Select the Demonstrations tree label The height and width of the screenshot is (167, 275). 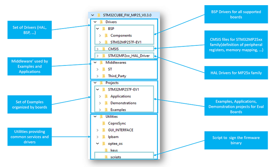point(123,103)
